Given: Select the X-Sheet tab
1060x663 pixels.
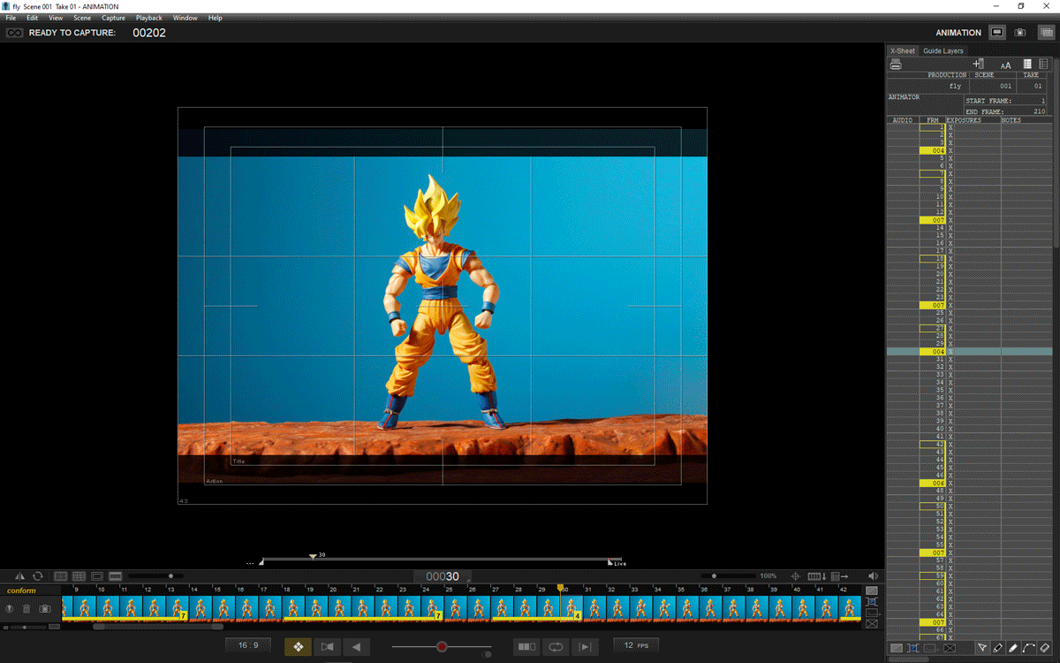Looking at the screenshot, I should pos(903,51).
